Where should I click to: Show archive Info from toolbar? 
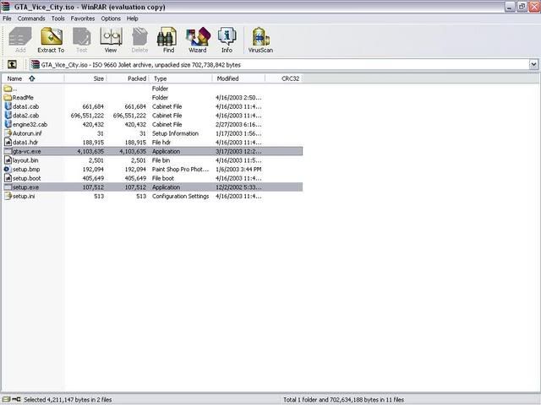point(227,40)
